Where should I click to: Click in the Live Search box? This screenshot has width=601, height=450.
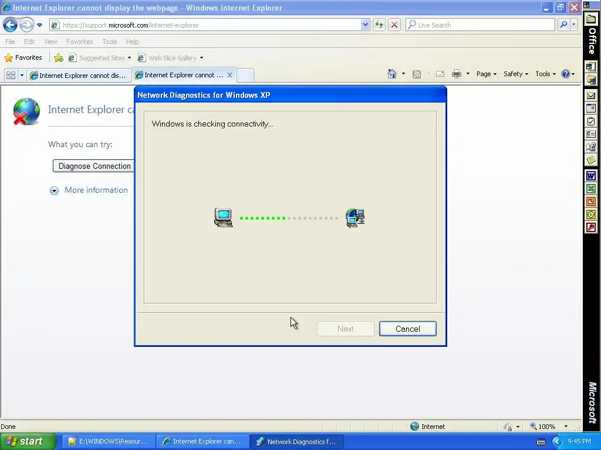point(480,25)
